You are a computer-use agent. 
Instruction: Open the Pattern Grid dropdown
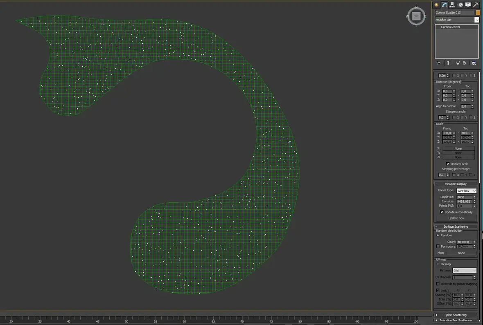pyautogui.click(x=464, y=271)
